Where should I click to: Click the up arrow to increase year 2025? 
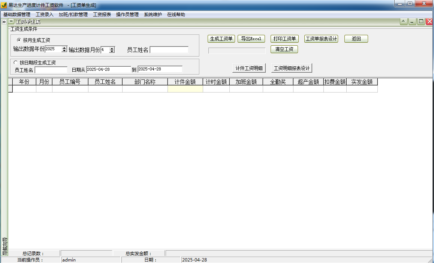coord(64,47)
